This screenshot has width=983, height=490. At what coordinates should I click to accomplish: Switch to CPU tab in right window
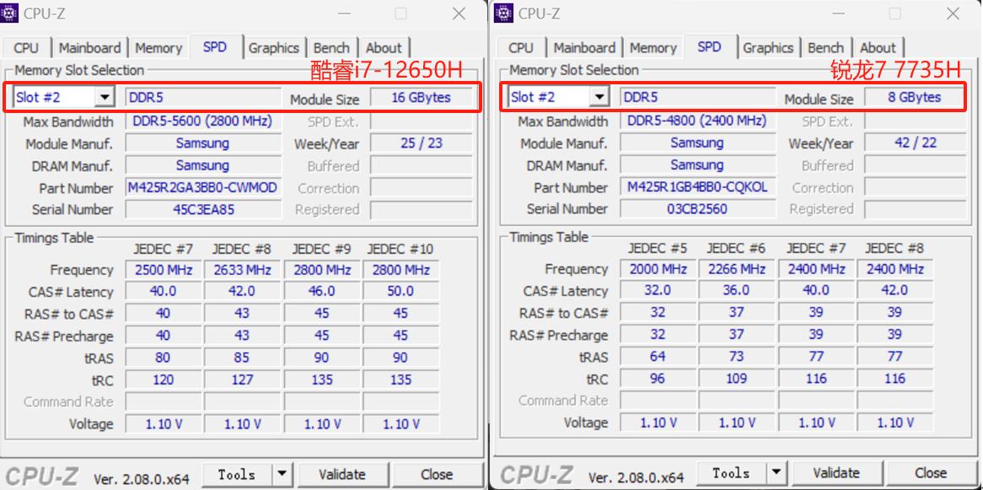point(521,48)
